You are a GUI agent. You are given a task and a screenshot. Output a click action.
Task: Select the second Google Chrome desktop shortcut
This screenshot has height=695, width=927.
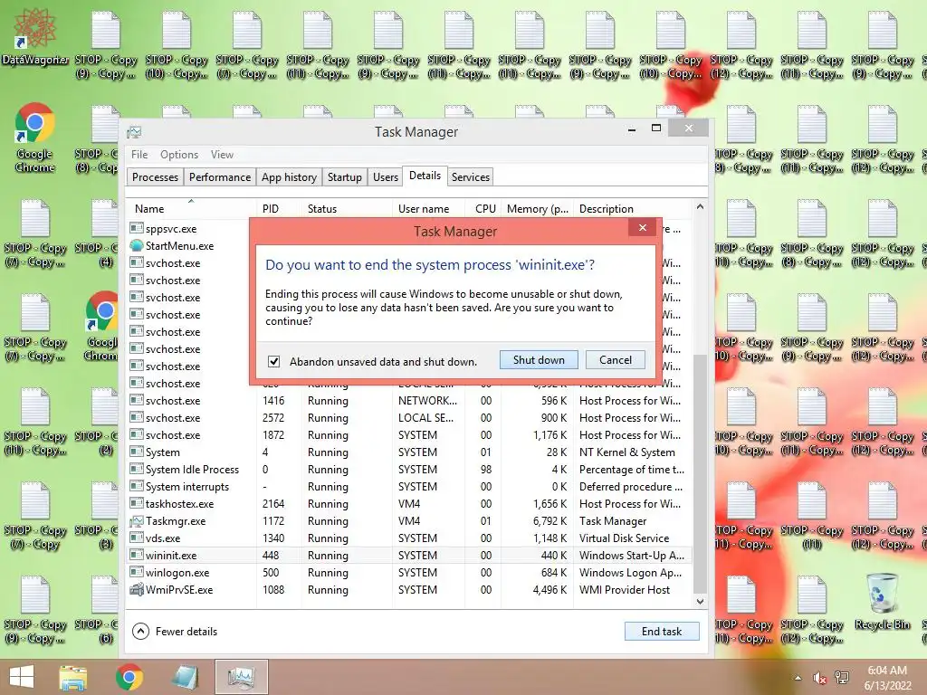coord(101,326)
